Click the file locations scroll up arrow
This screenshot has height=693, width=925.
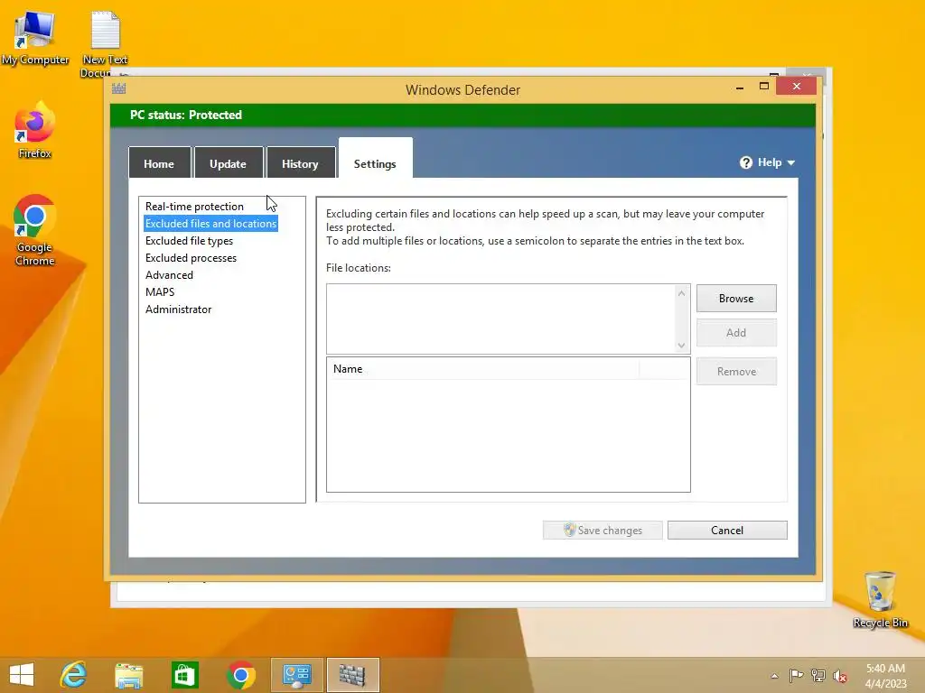point(681,293)
